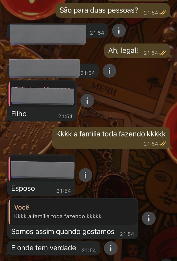Select Kkkk a família toda fazendo bubble
177x261 pixels.
pyautogui.click(x=112, y=138)
